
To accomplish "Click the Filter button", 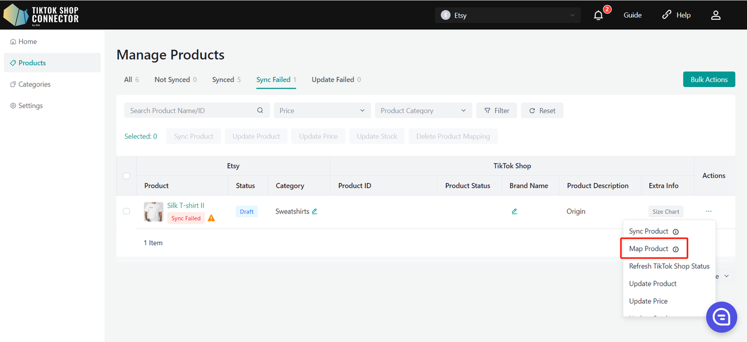I will click(x=497, y=110).
